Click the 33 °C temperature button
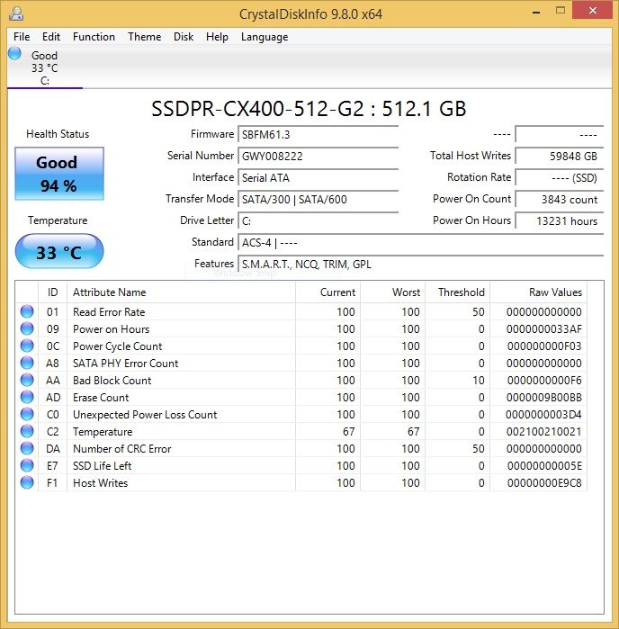The height and width of the screenshot is (629, 619). tap(59, 252)
